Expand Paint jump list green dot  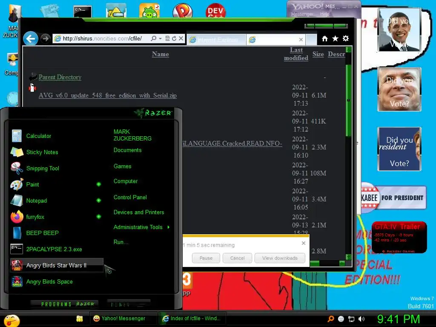(99, 184)
